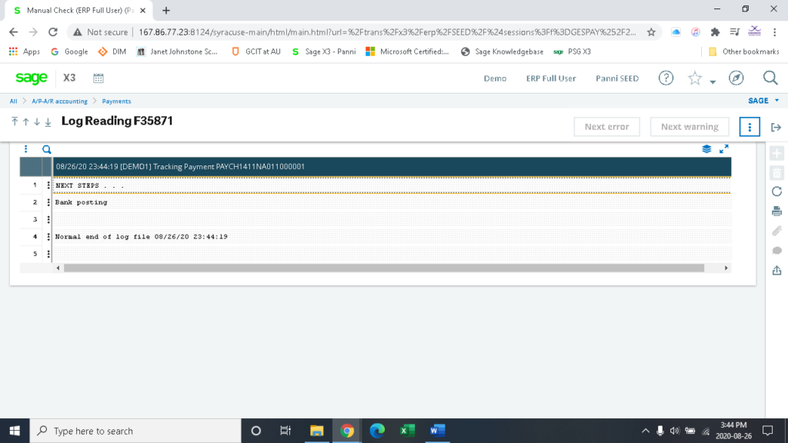Open the help icon in the header
This screenshot has width=788, height=443.
(666, 78)
